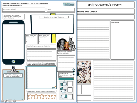Tick the box beside thumbs down
The height and width of the screenshot is (103, 137).
pyautogui.click(x=70, y=97)
